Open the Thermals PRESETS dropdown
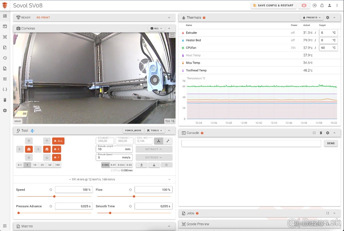The width and height of the screenshot is (344, 231). 312,17
